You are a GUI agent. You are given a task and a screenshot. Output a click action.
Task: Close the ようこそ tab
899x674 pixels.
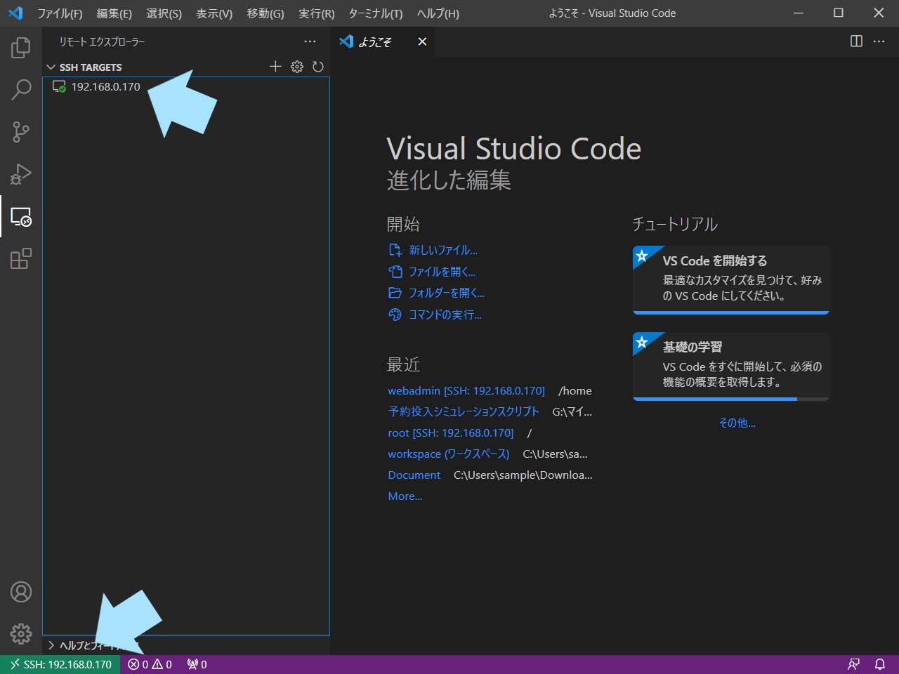[x=422, y=41]
